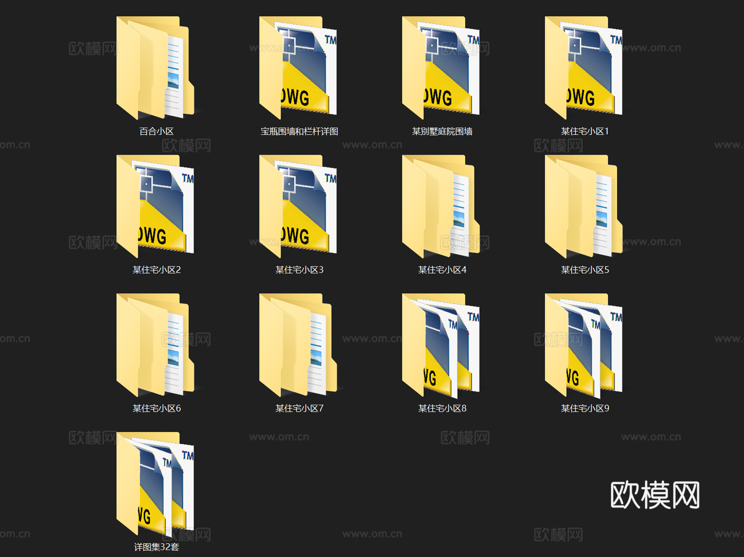Click the file name text 某住宅小区2
744x557 pixels.
click(157, 270)
